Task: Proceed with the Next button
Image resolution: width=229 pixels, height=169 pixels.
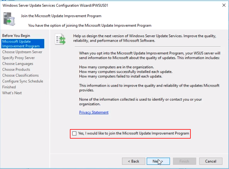Action: [x=158, y=161]
